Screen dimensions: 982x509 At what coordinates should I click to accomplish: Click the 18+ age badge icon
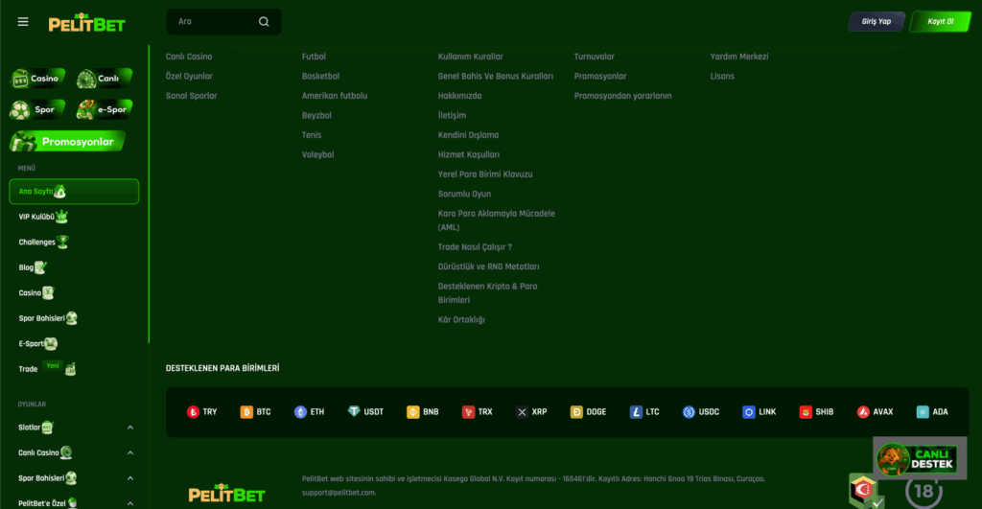pos(924,492)
